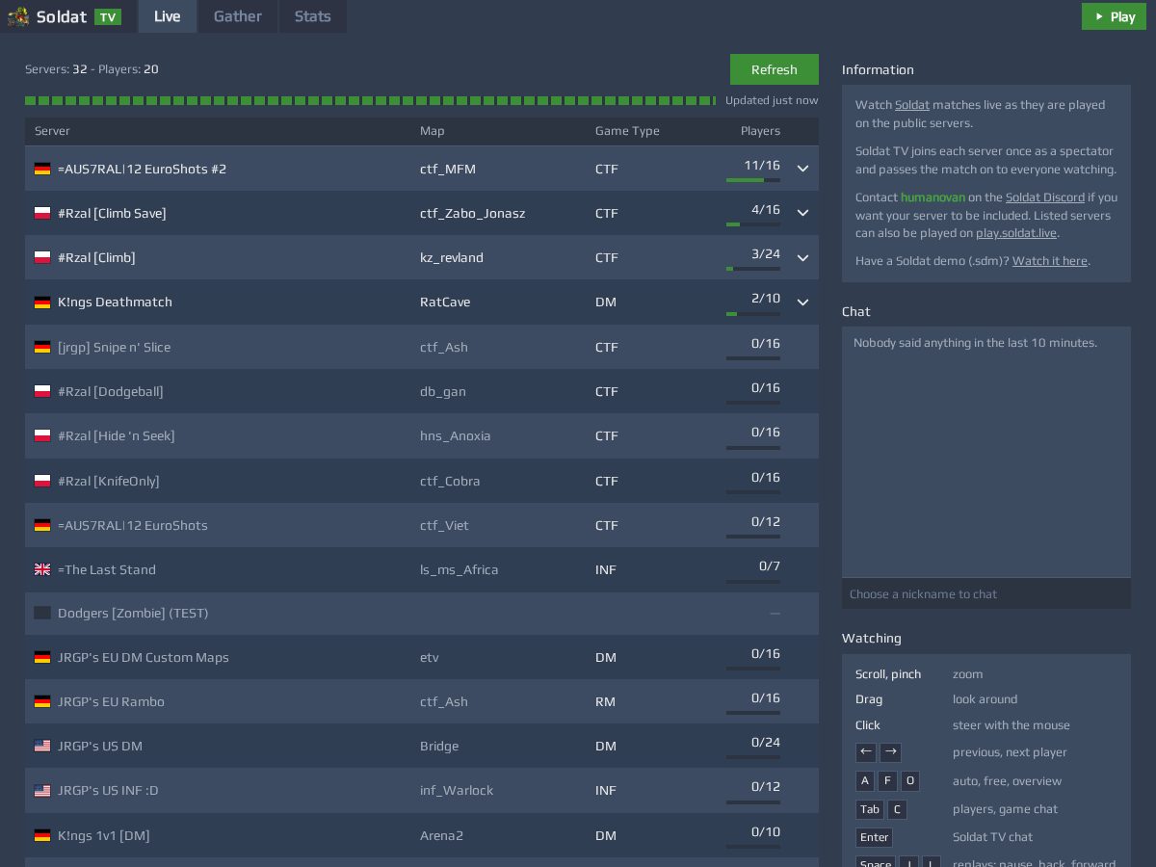Viewport: 1156px width, 867px height.
Task: Click the Tab key for players list
Action: [870, 809]
